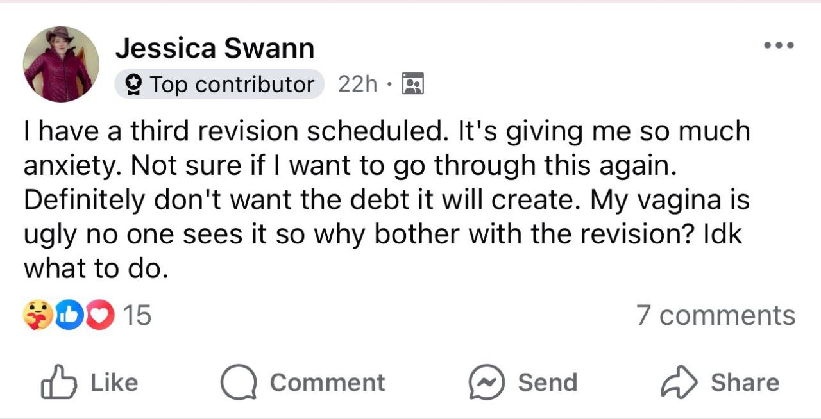Click the Messenger Send icon
This screenshot has width=821, height=419.
[485, 382]
